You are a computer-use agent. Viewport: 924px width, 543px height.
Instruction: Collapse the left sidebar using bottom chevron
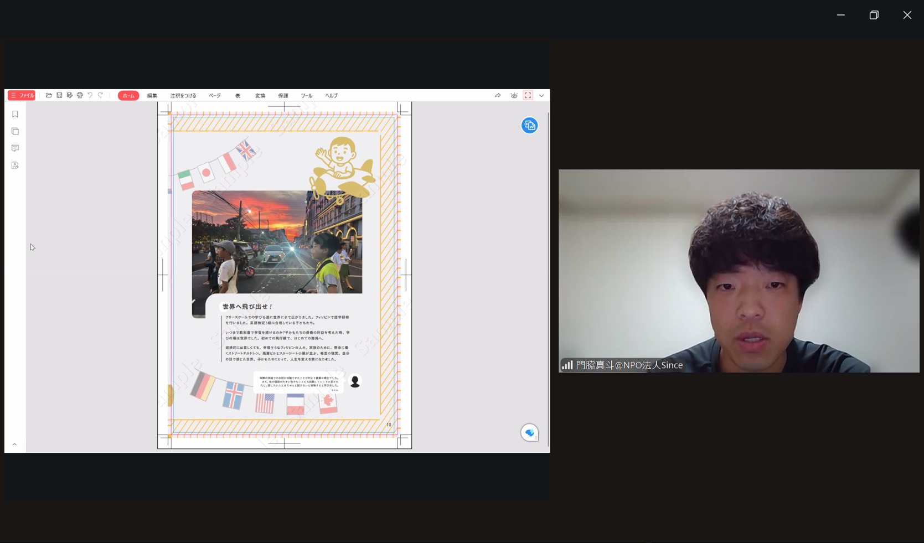point(15,444)
